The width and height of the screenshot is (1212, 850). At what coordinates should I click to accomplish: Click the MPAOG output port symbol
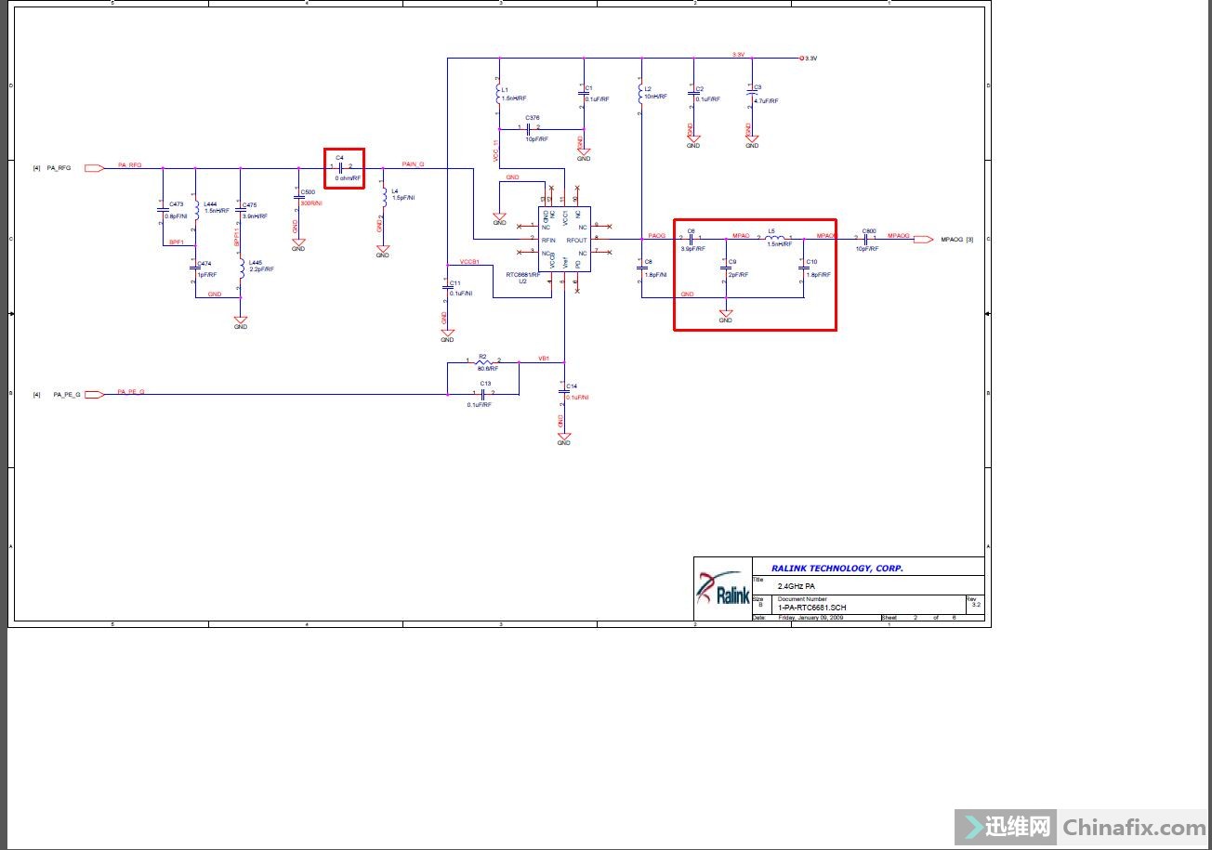pos(923,240)
